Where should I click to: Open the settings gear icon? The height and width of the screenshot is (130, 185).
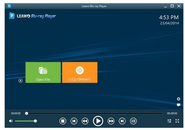click(179, 99)
